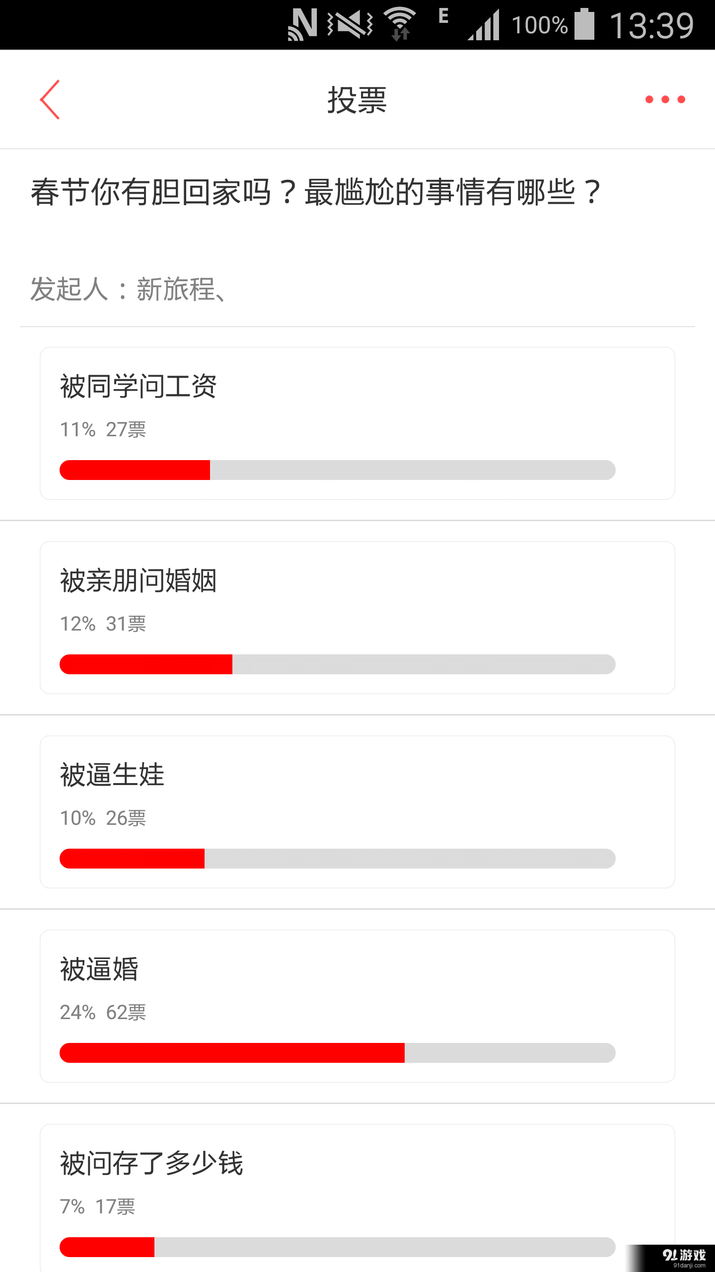Tap the NFC status bar icon
The width and height of the screenshot is (715, 1272).
pyautogui.click(x=302, y=25)
